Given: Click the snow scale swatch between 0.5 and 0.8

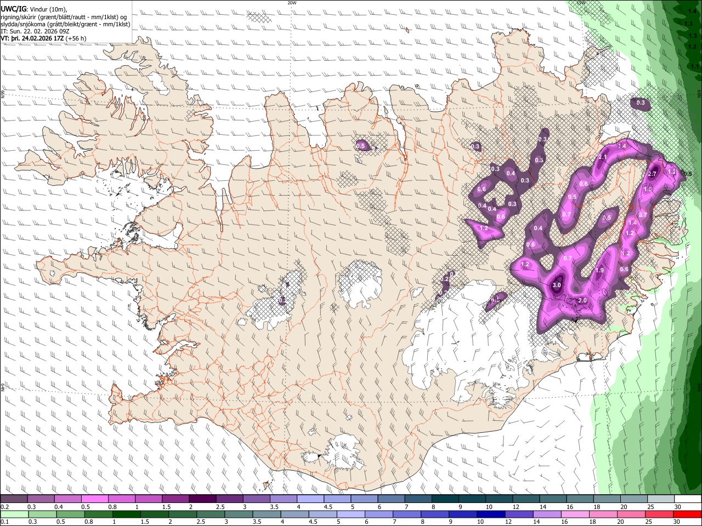Looking at the screenshot, I should (95, 499).
